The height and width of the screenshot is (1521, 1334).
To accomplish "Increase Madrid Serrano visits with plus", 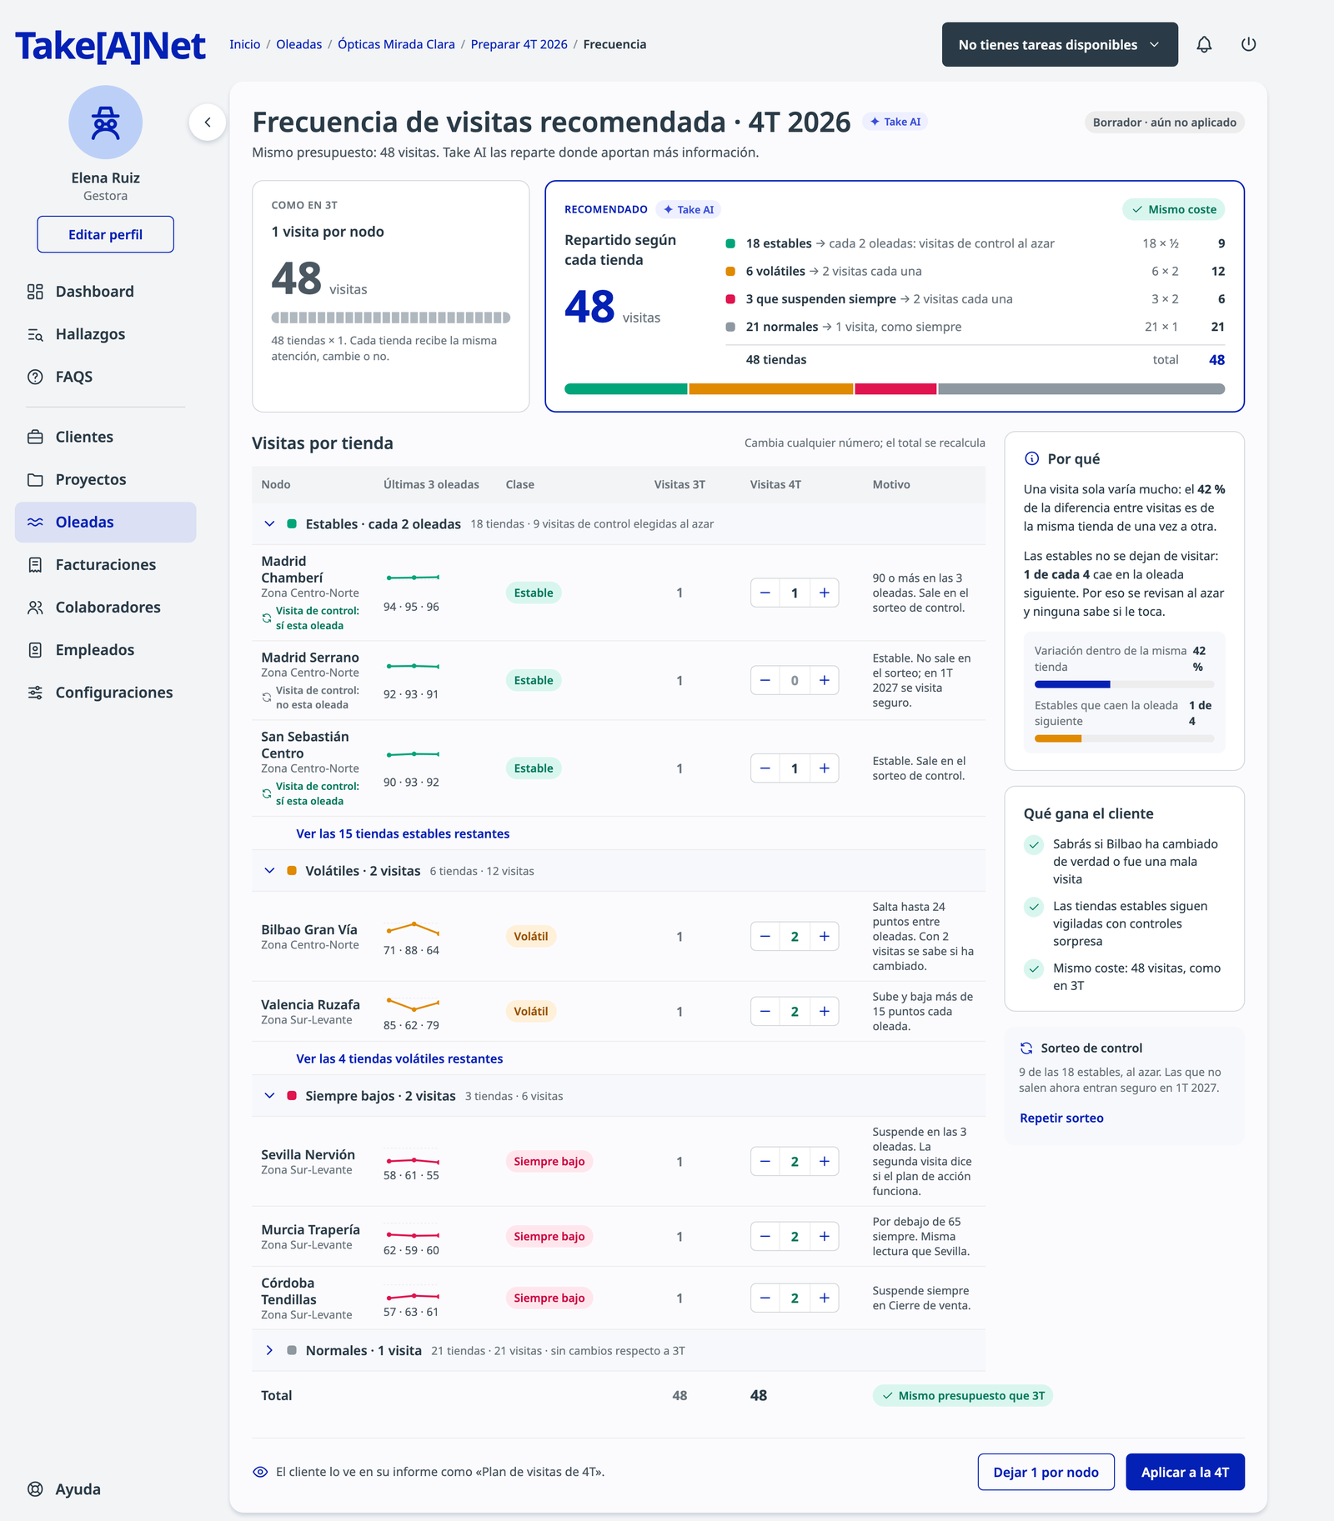I will point(824,680).
